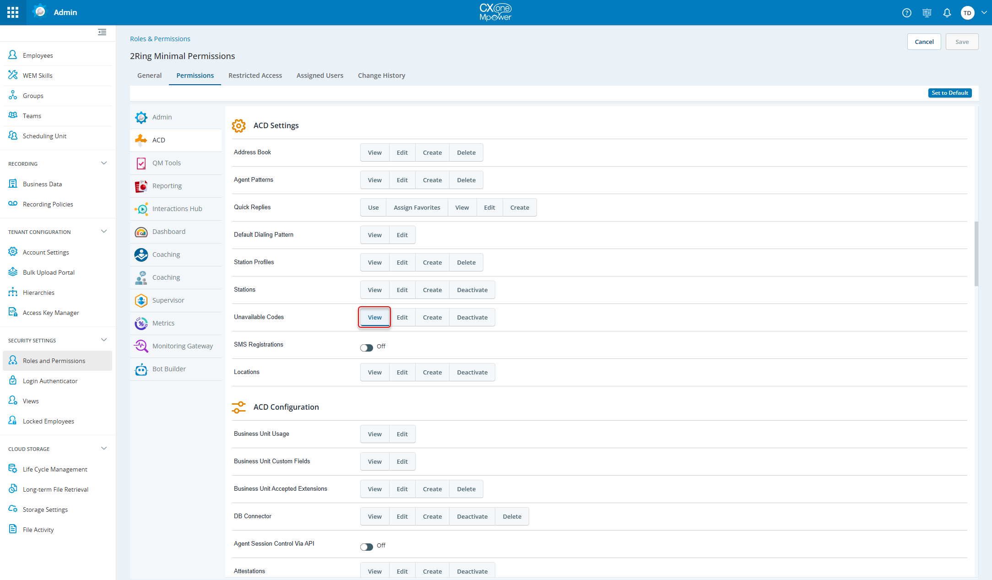Switch to the Assigned Users tab

tap(320, 76)
